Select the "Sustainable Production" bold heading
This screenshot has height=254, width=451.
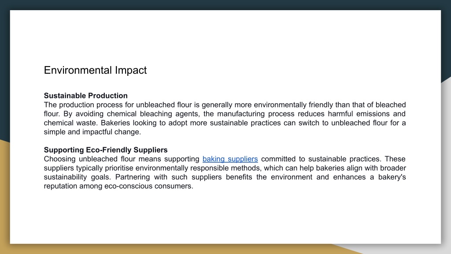86,96
